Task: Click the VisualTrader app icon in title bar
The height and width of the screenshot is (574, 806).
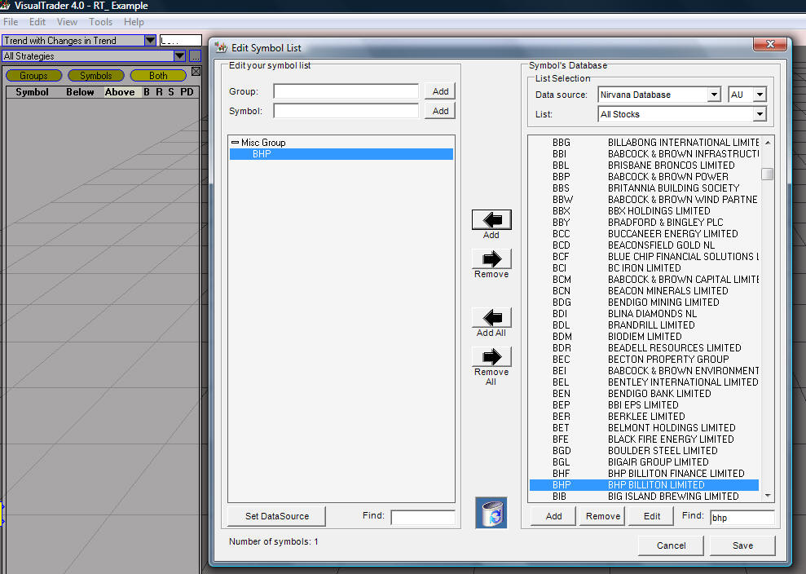Action: click(5, 6)
